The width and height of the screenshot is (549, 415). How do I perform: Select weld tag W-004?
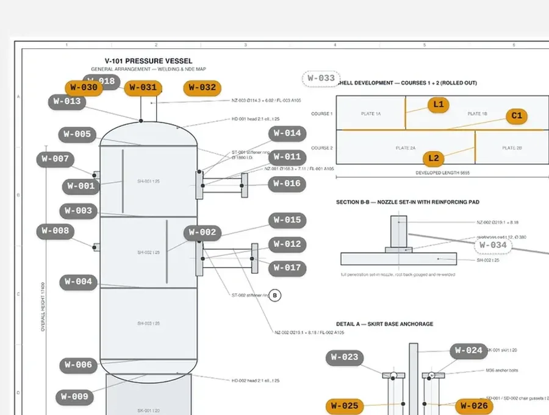(78, 282)
